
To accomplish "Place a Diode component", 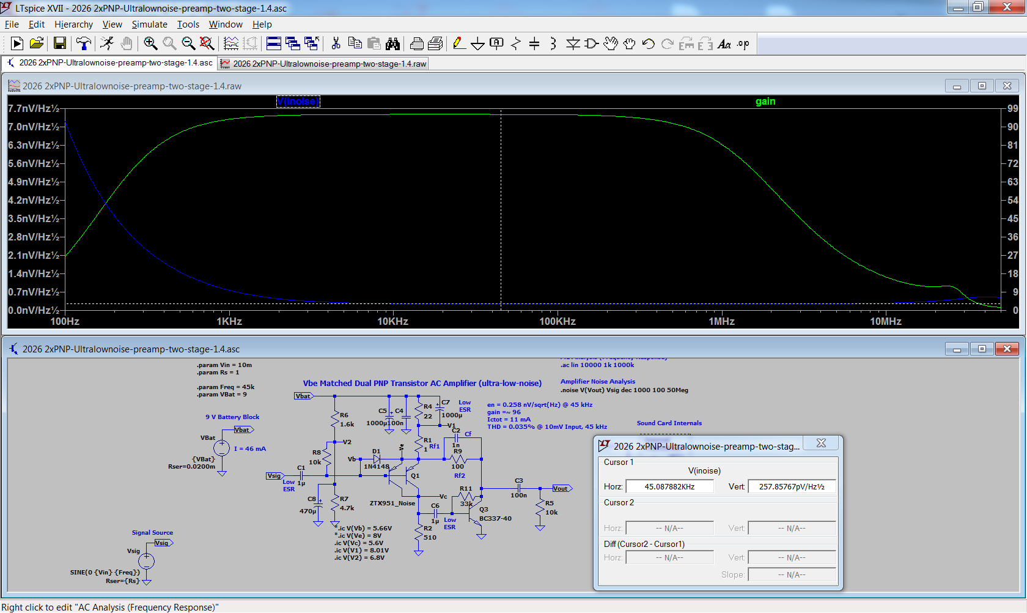I will pyautogui.click(x=573, y=43).
